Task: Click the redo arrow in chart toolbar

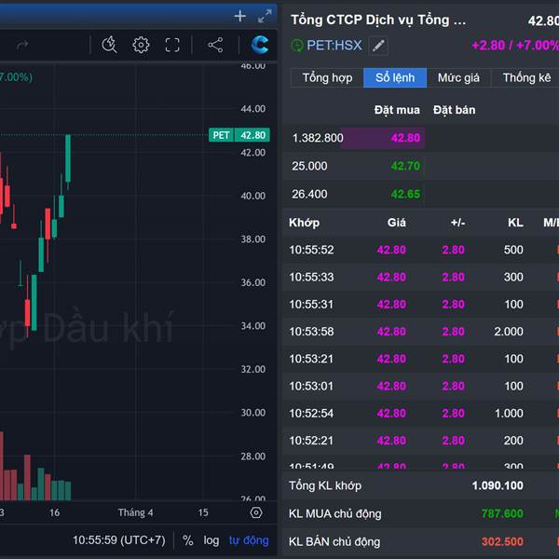Action: point(23,45)
